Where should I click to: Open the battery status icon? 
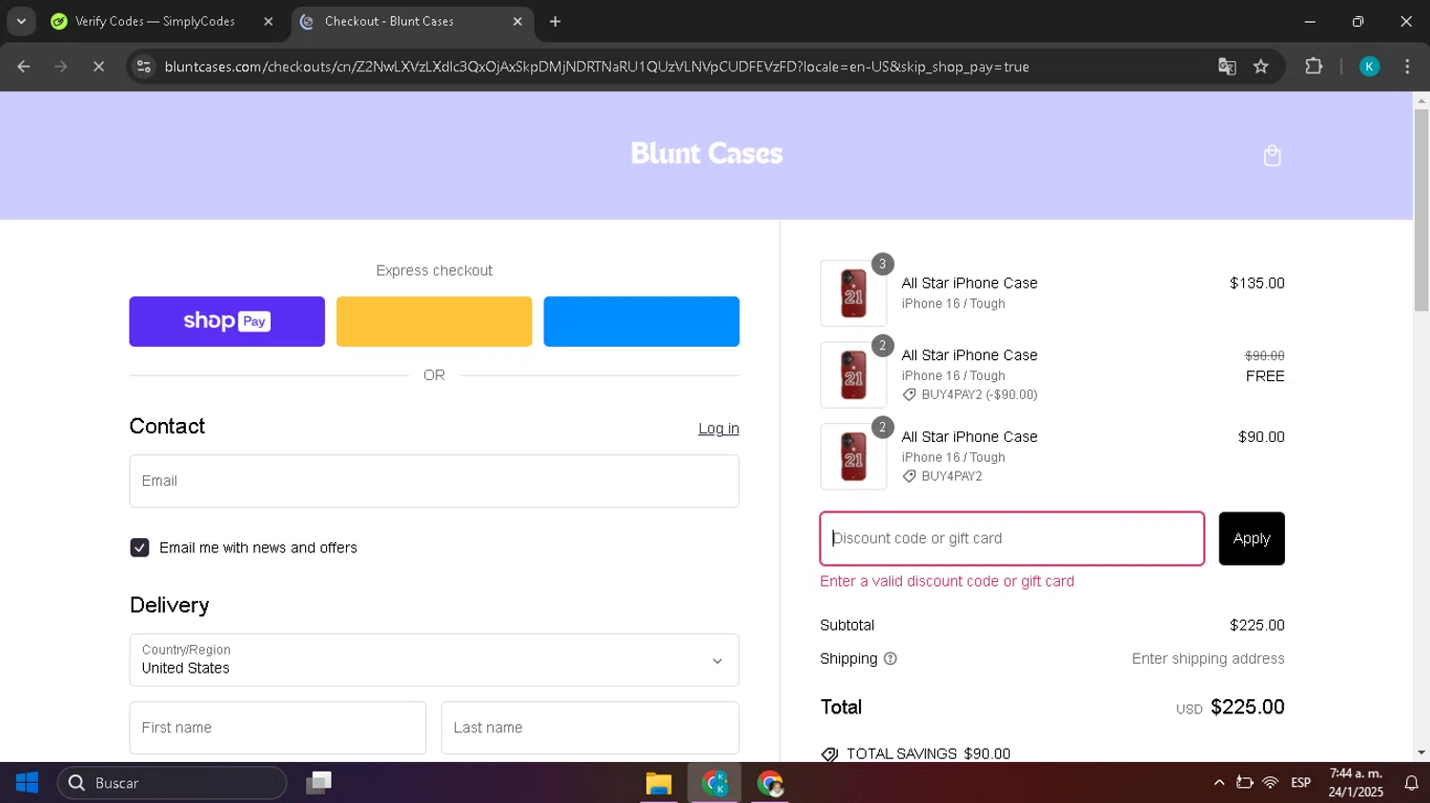(x=1244, y=783)
